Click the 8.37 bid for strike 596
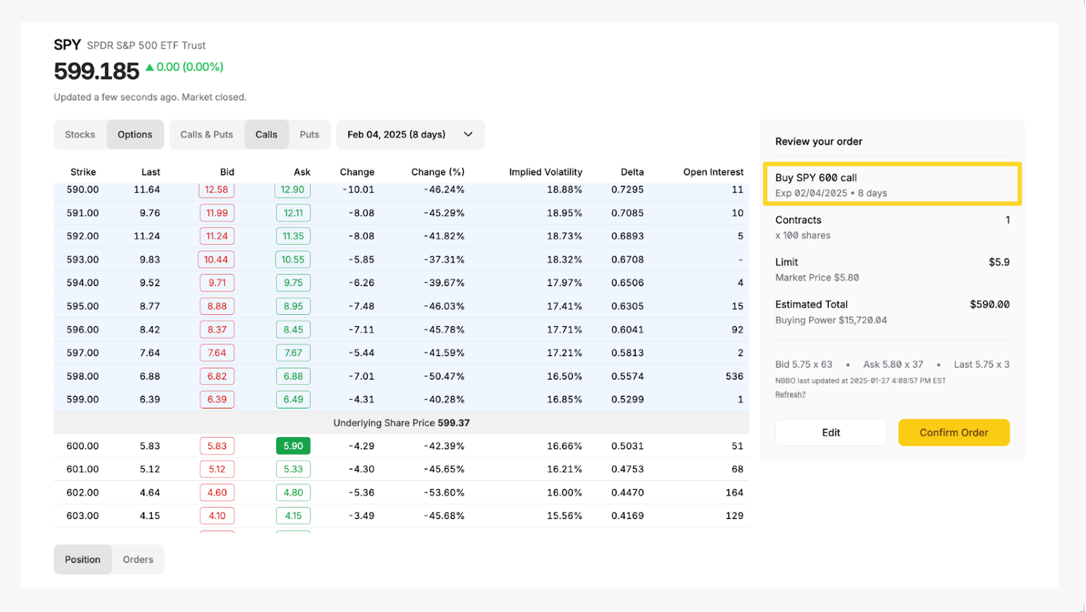This screenshot has height=612, width=1086. (x=217, y=330)
